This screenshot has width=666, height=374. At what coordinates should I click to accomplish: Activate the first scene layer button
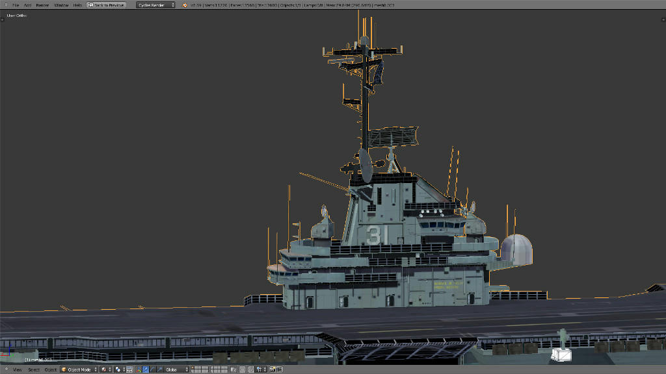pos(194,368)
